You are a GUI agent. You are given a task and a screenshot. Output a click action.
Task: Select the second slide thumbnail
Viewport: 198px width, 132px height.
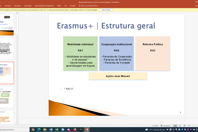[x=7, y=49]
